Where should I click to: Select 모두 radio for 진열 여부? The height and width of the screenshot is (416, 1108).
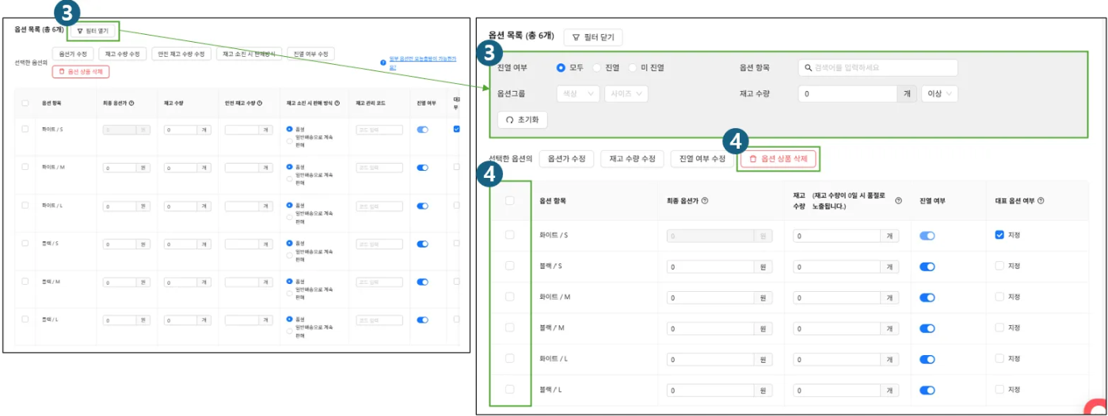click(x=562, y=68)
